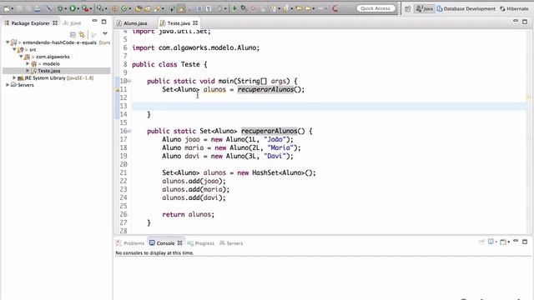The width and height of the screenshot is (534, 300).
Task: Expand the JRE System Library node
Action: point(14,77)
